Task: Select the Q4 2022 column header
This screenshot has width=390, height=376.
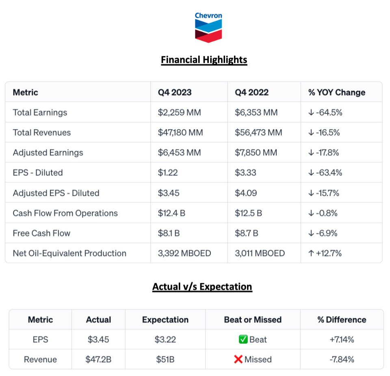Action: [251, 92]
